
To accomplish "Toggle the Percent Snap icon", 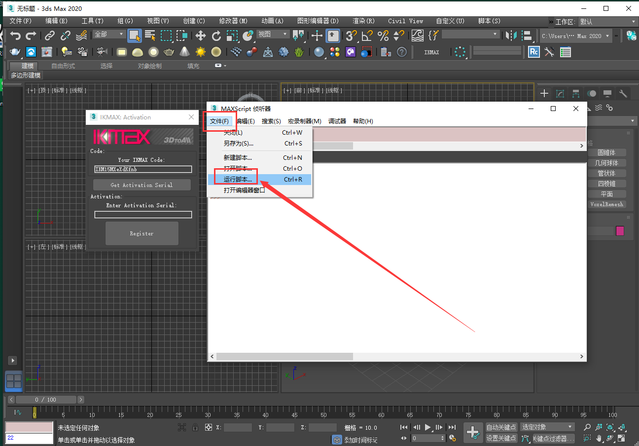I will (383, 36).
